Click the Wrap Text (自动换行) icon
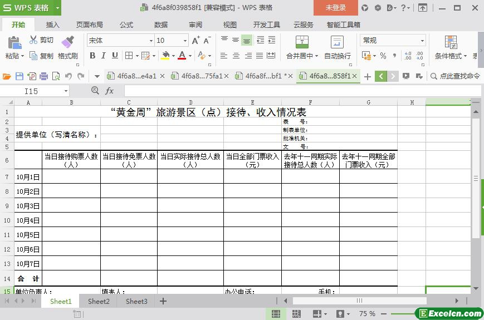Image resolution: width=484 pixels, height=320 pixels. click(337, 42)
